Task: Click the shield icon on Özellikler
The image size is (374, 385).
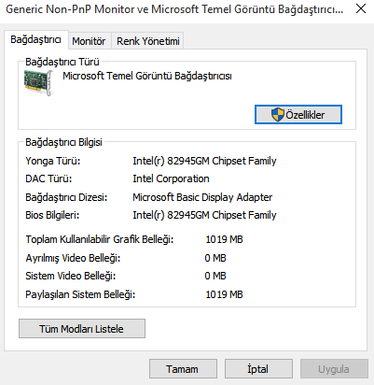Action: tap(277, 115)
